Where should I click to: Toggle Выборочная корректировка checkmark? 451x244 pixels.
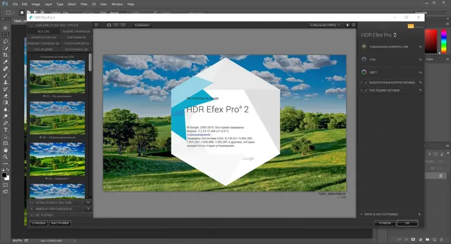coord(366,83)
